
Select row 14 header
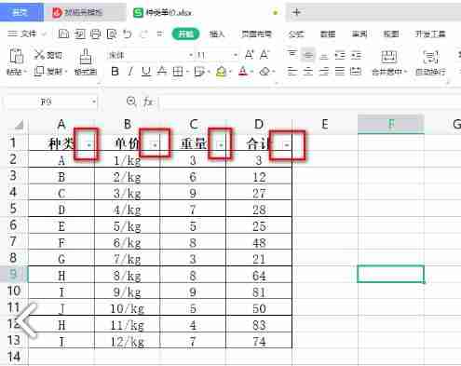[x=14, y=357]
